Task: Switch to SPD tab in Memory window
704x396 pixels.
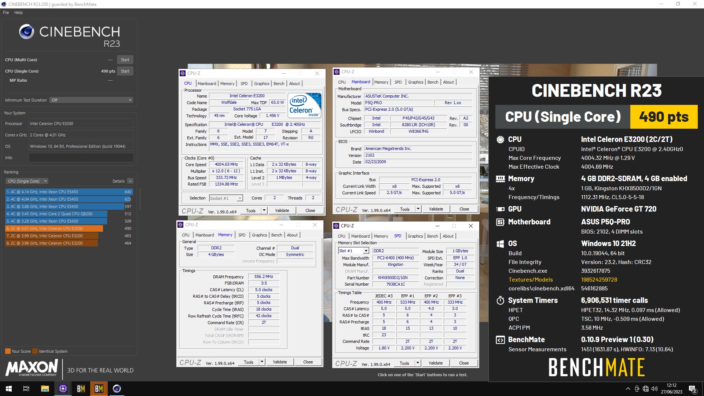Action: 242,235
